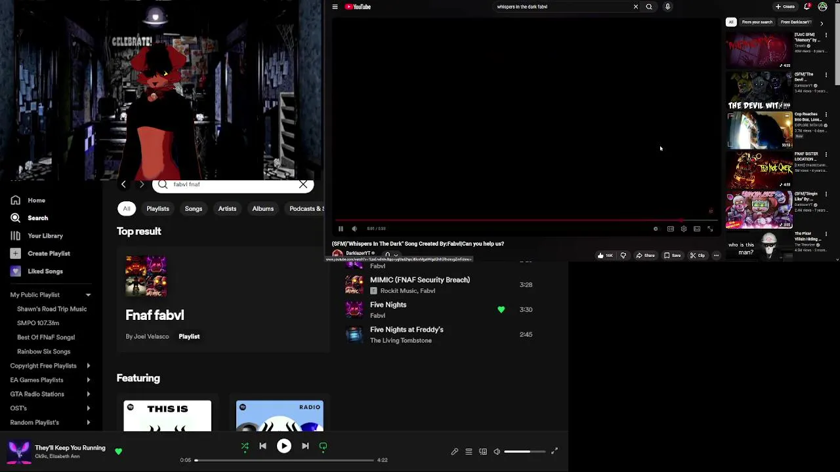Select Spotify Artists filter
This screenshot has width=840, height=472.
pos(227,208)
